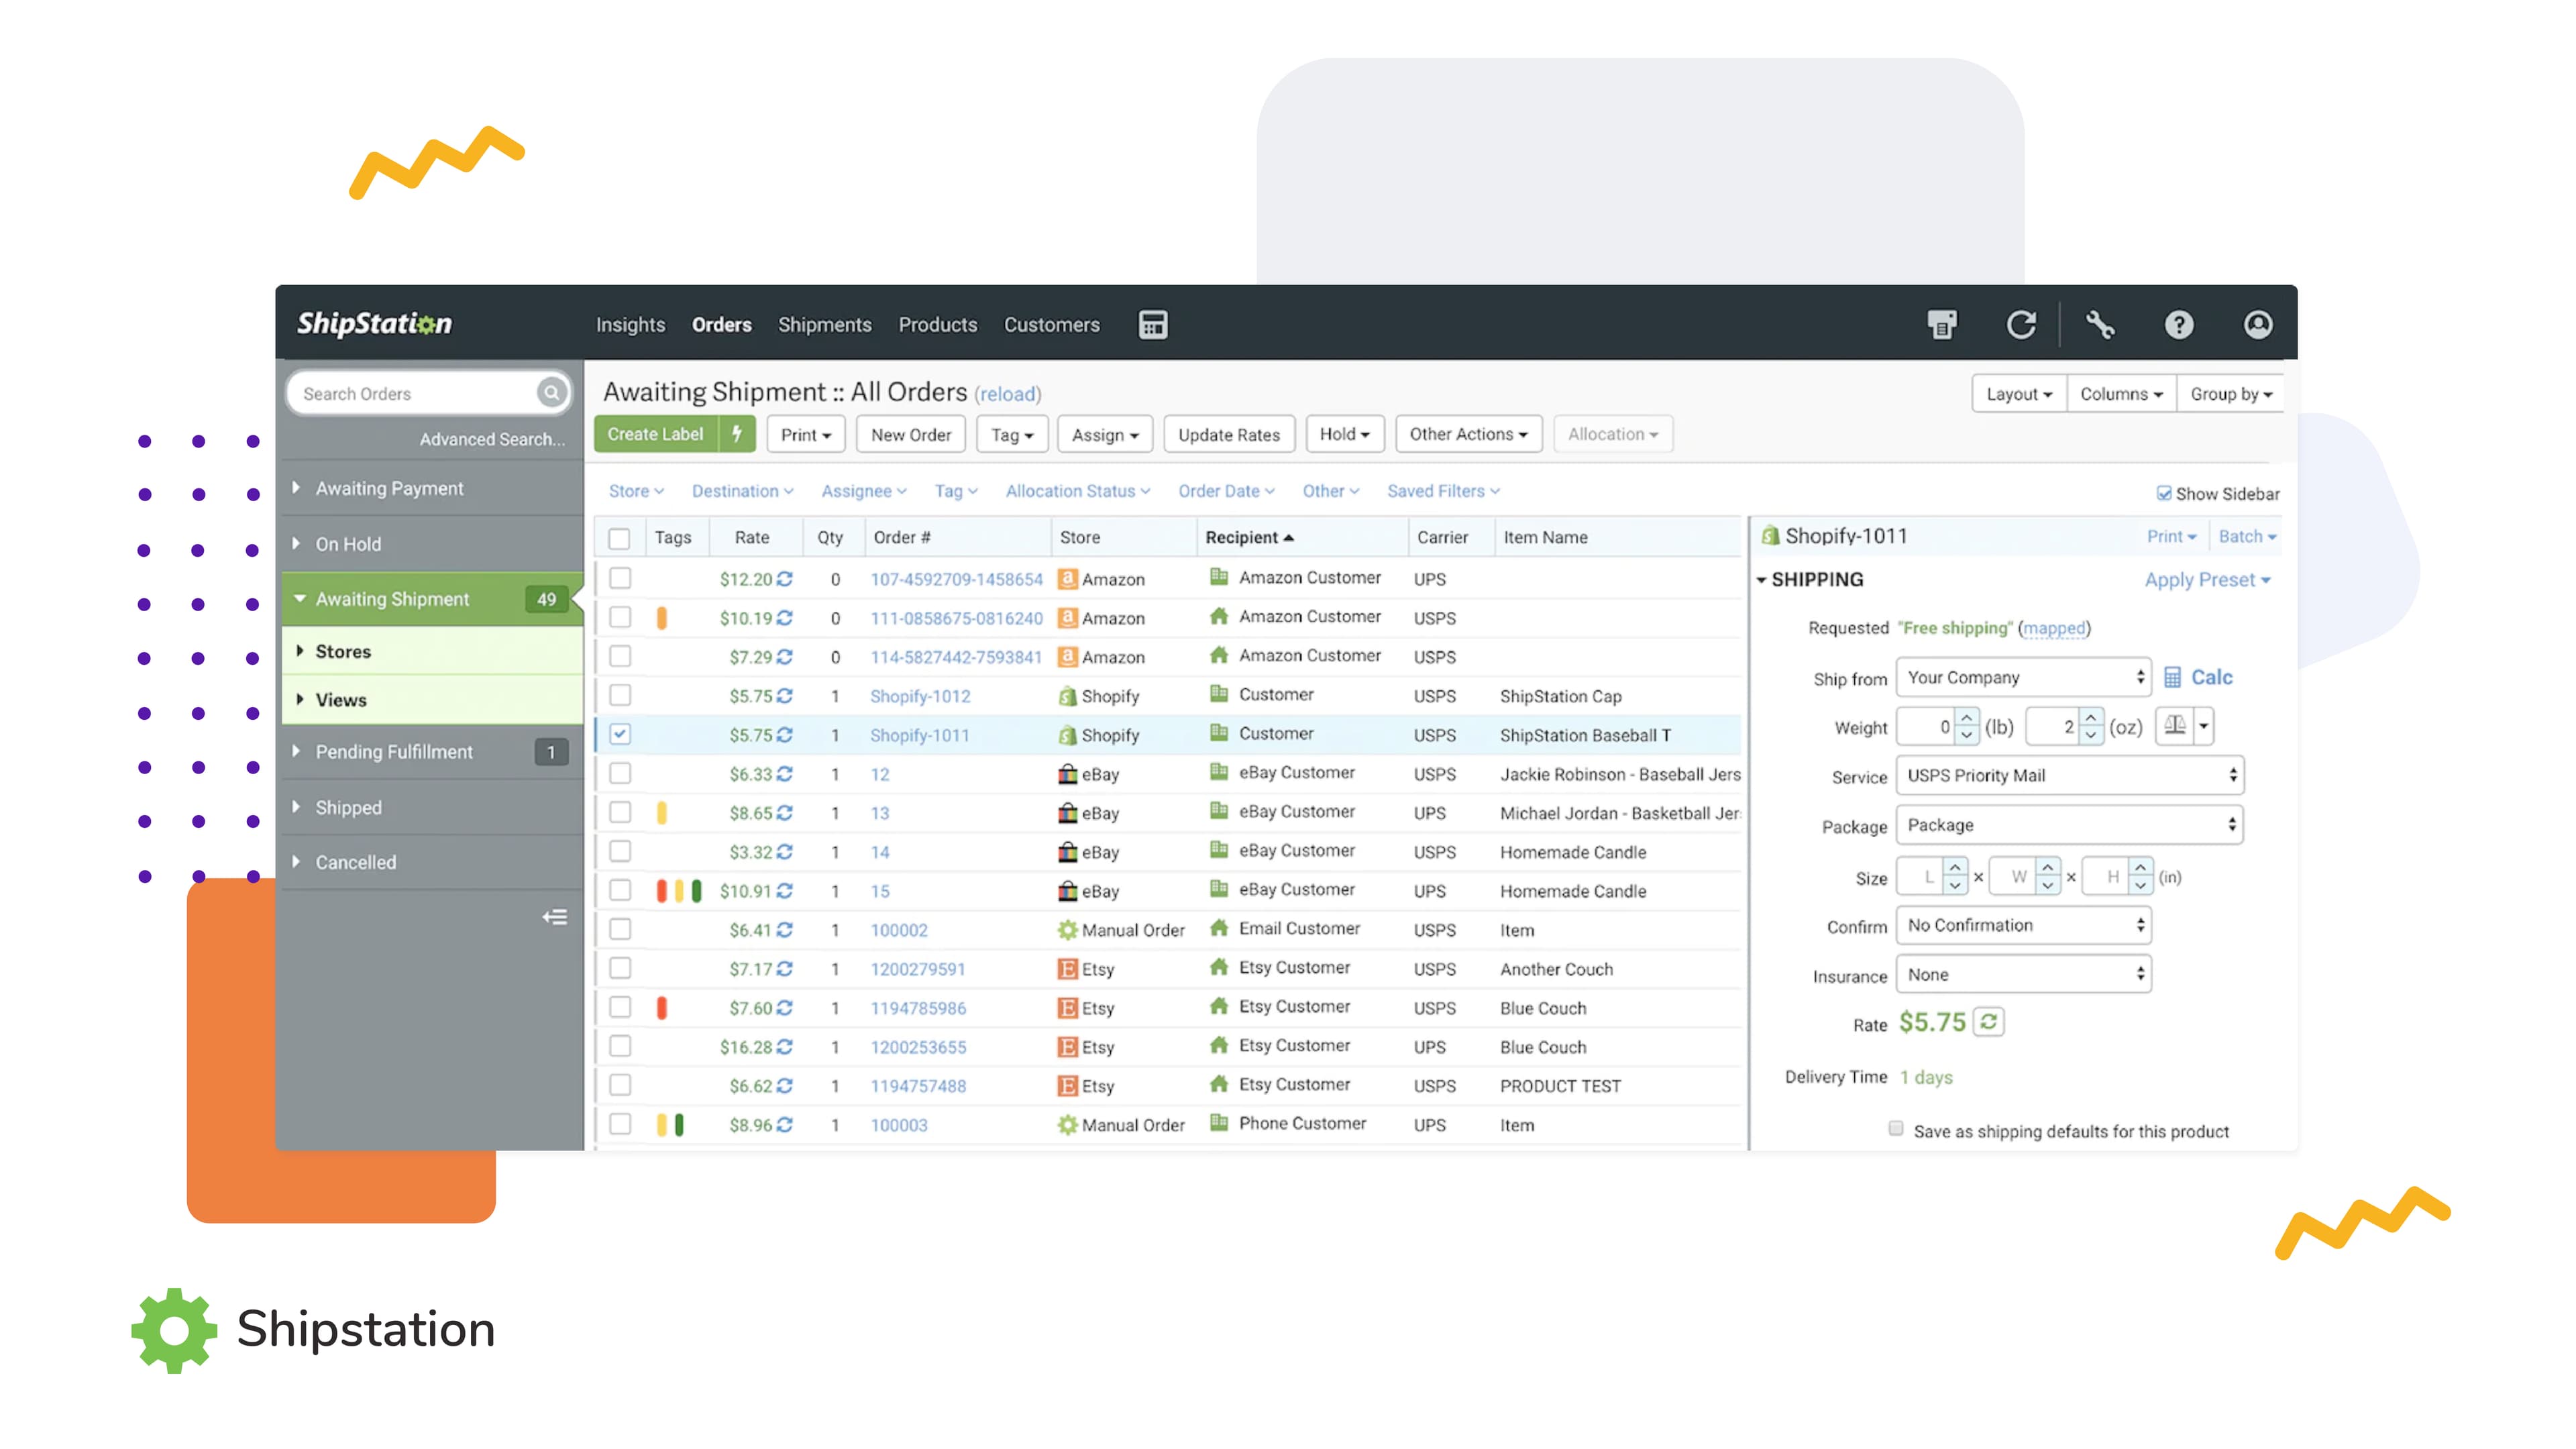
Task: Open the print queue icon in header
Action: [x=1942, y=324]
